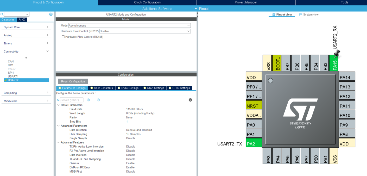
Task: Select SPI1 in the Connectivity list
Action: click(x=11, y=73)
